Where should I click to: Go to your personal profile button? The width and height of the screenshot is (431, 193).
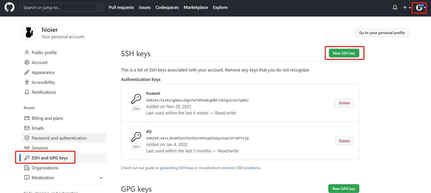382,33
